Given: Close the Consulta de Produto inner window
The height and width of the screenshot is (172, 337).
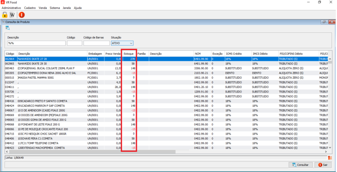Looking at the screenshot, I should point(332,22).
